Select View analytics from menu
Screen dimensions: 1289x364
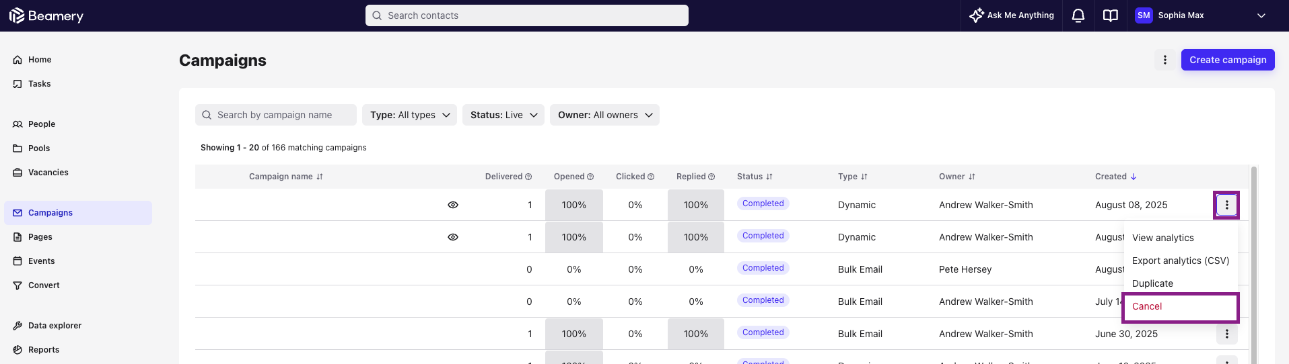[x=1181, y=238]
